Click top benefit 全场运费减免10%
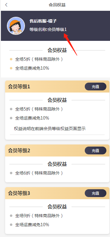This screenshot has height=237, width=110. point(32,68)
